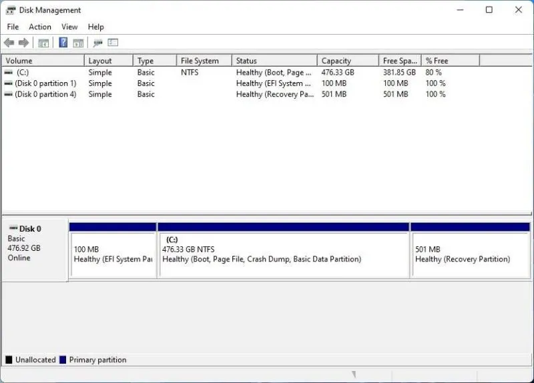Sort by the Capacity column header
The width and height of the screenshot is (534, 383).
point(348,61)
